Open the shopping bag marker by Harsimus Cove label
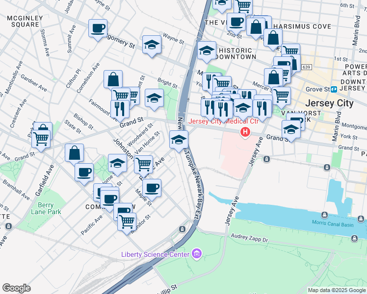The height and width of the screenshot is (294, 367). (273, 39)
